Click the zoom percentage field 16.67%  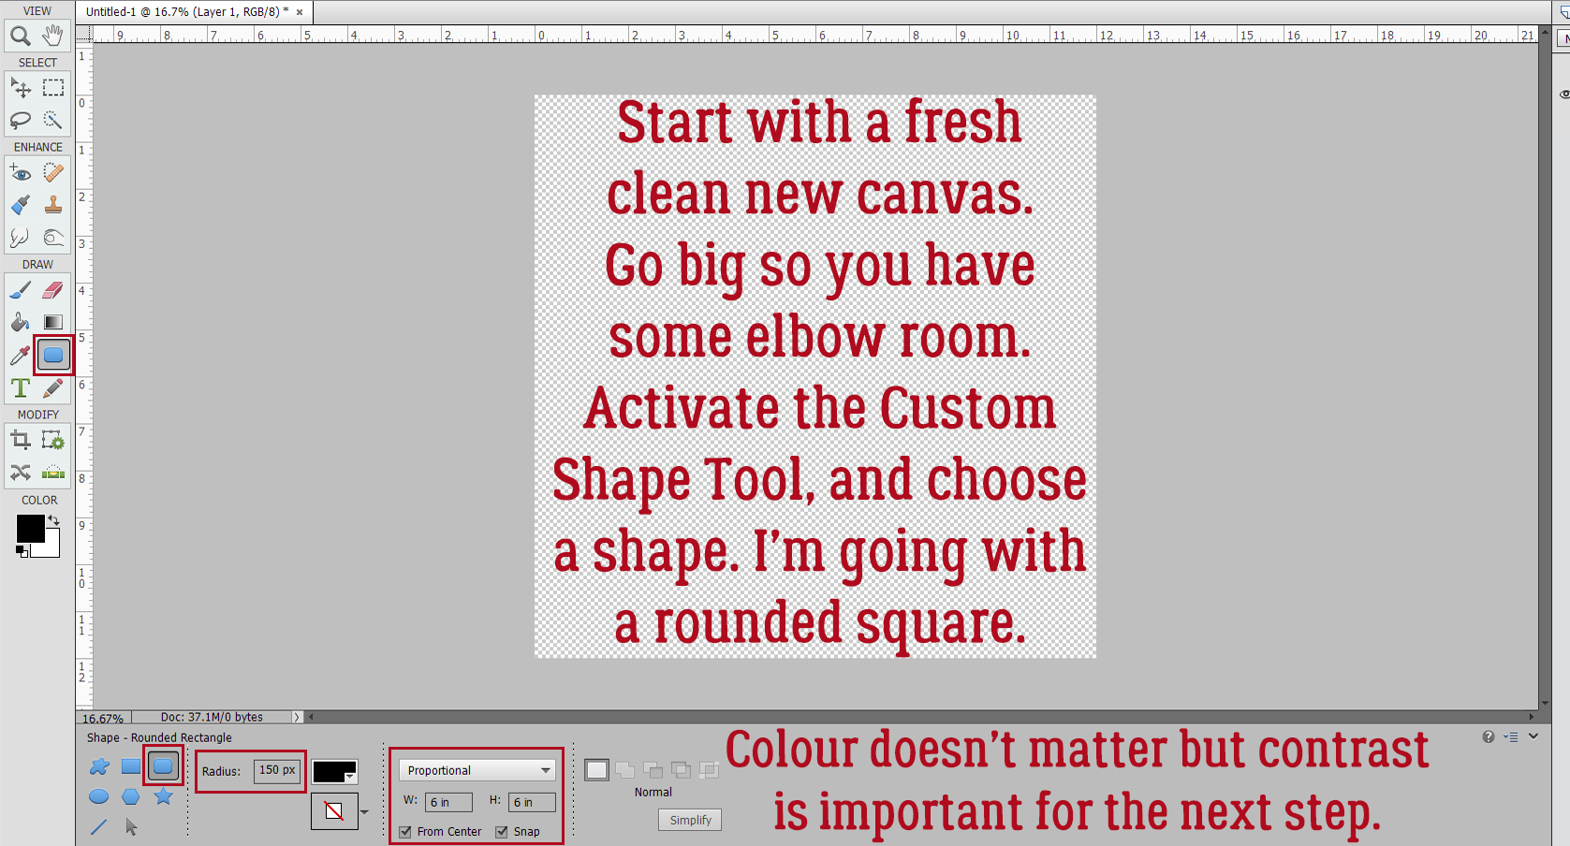tap(103, 719)
